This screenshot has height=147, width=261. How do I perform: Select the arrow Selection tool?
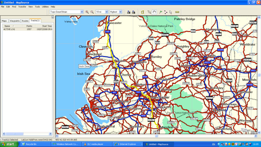171,12
